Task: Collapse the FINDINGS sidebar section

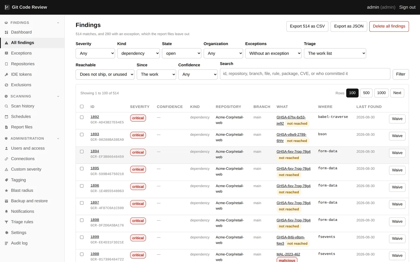Action: click(32, 23)
